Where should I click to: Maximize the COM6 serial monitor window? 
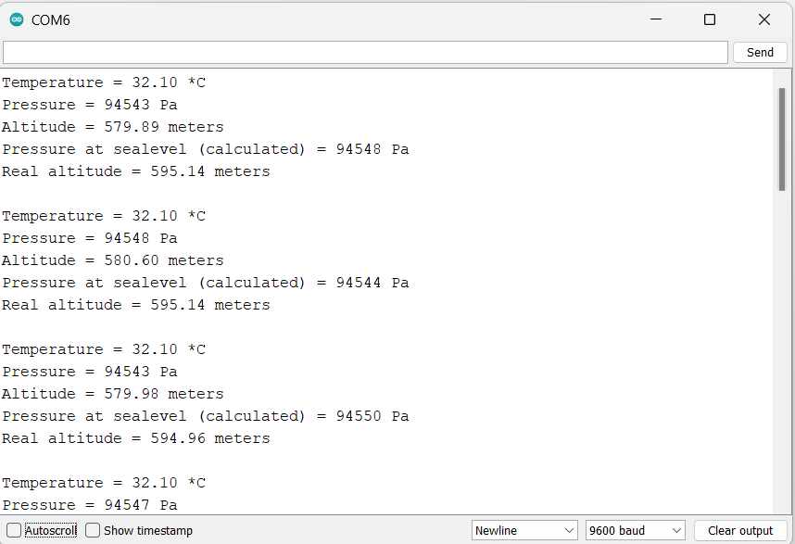[x=710, y=19]
